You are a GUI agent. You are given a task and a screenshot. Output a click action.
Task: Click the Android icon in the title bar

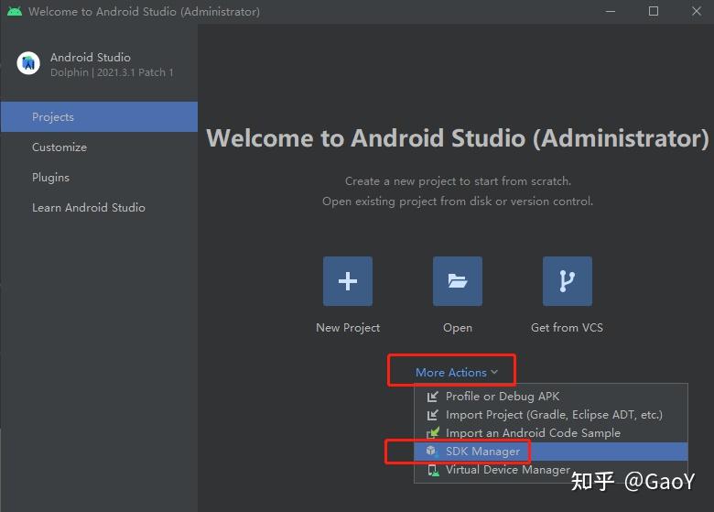pos(15,11)
